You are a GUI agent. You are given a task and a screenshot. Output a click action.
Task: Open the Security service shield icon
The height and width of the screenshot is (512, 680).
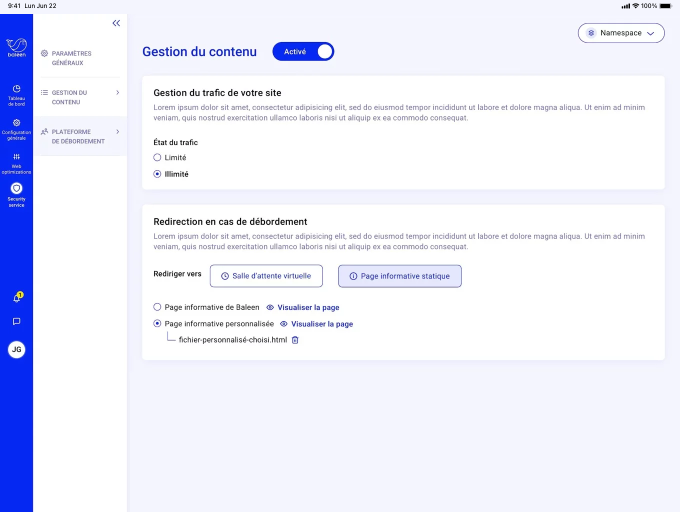(x=16, y=188)
